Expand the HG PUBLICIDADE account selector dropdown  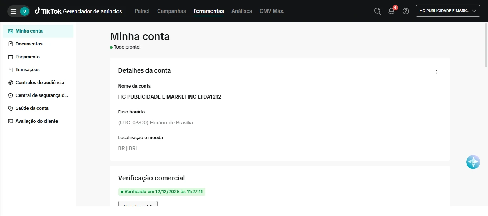point(448,11)
